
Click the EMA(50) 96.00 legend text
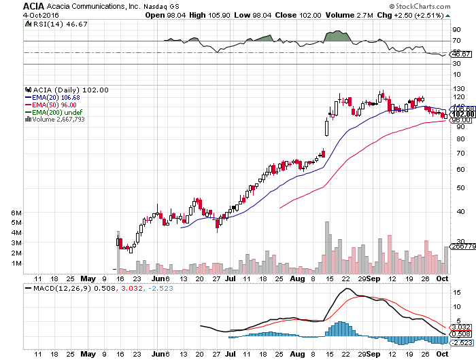tap(54, 105)
